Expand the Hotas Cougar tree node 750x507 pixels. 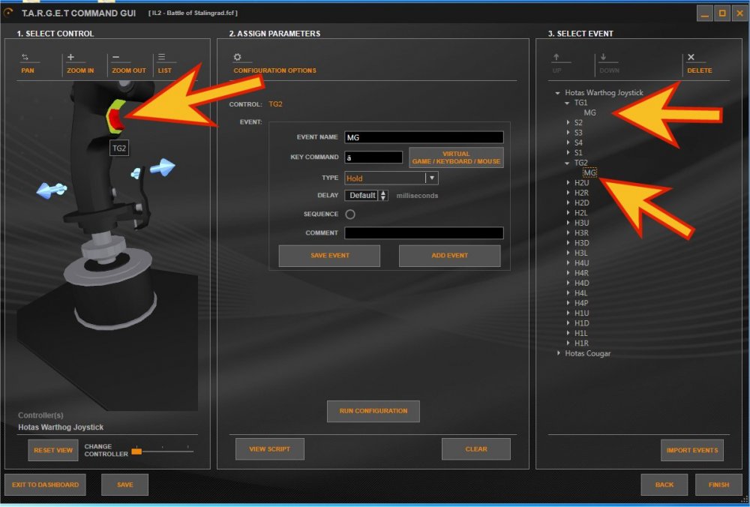(559, 353)
